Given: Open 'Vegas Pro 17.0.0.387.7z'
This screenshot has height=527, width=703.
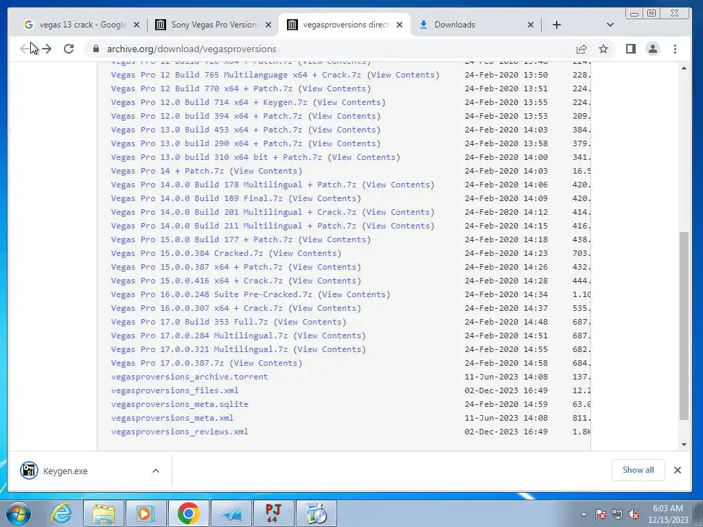Looking at the screenshot, I should click(x=168, y=363).
